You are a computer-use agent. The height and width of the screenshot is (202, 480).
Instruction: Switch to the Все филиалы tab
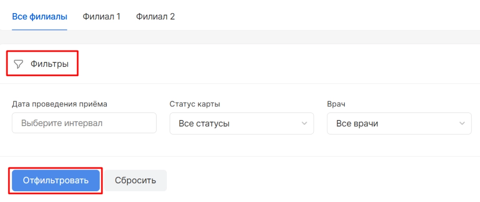tap(39, 17)
